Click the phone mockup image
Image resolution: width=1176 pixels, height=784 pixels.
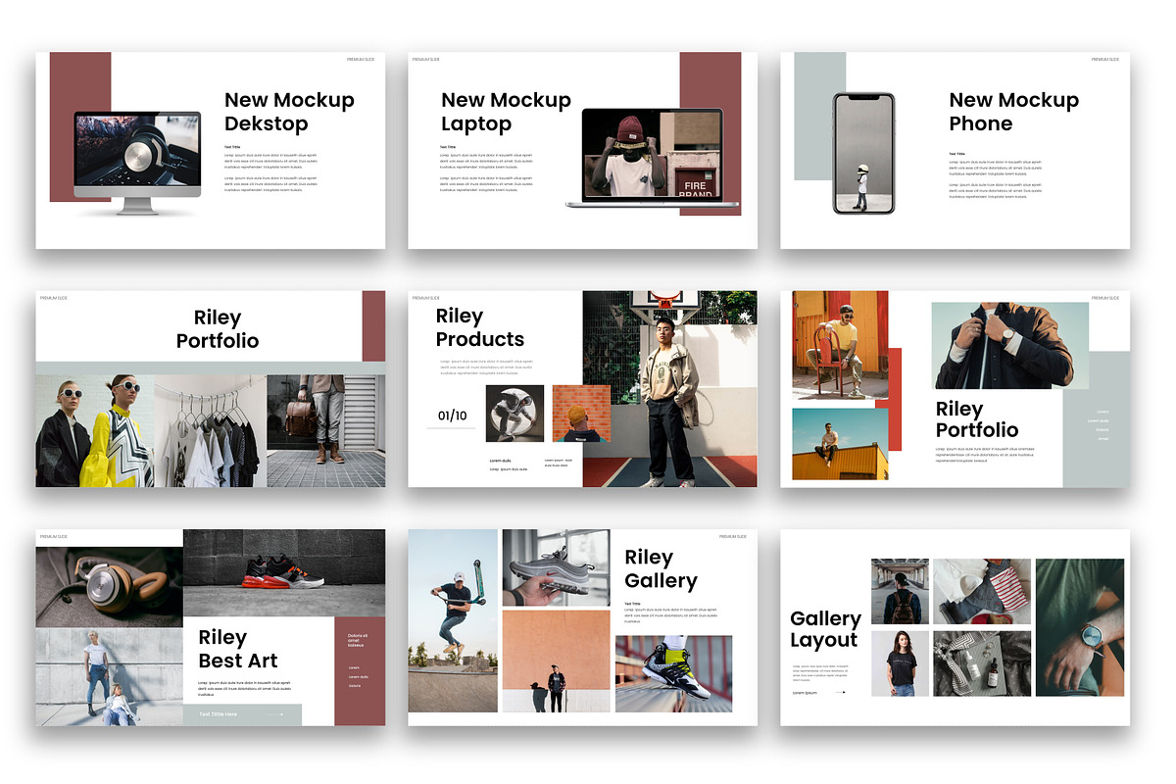click(x=863, y=153)
